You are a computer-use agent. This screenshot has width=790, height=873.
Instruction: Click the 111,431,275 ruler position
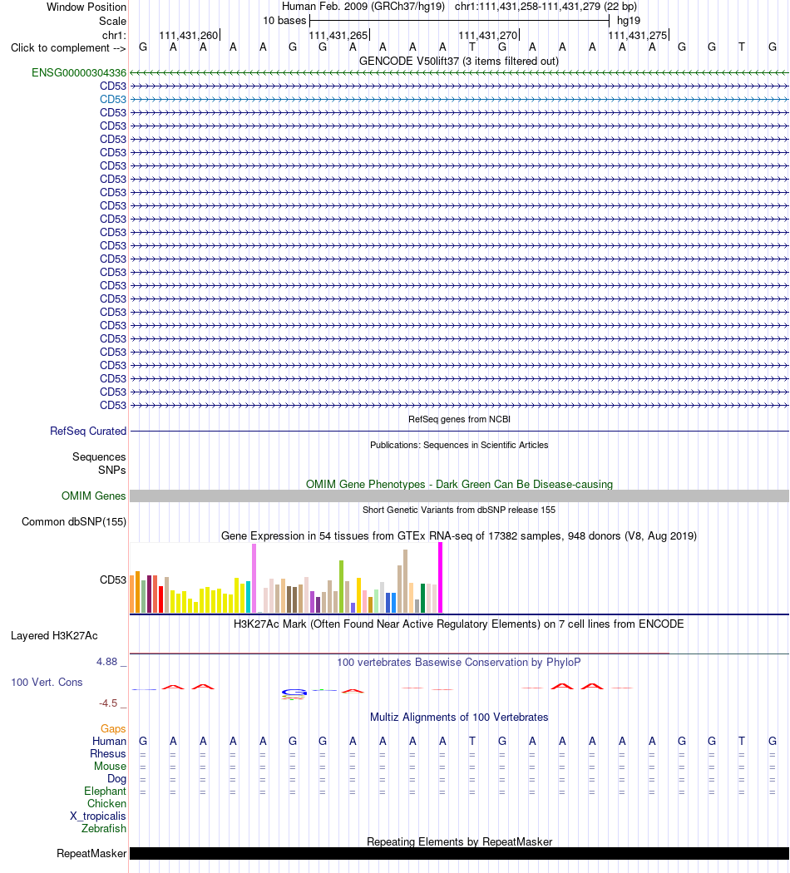[638, 36]
